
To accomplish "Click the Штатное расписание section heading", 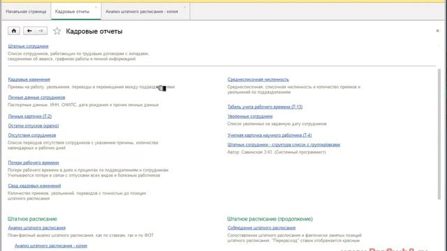I will pos(32,219).
